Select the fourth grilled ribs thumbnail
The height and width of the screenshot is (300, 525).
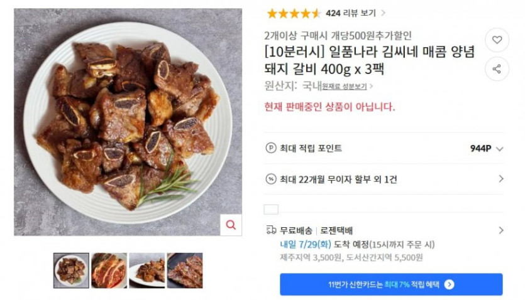[185, 271]
